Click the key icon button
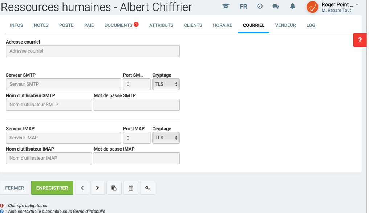Viewport: 369px width, 213px height. point(147,188)
